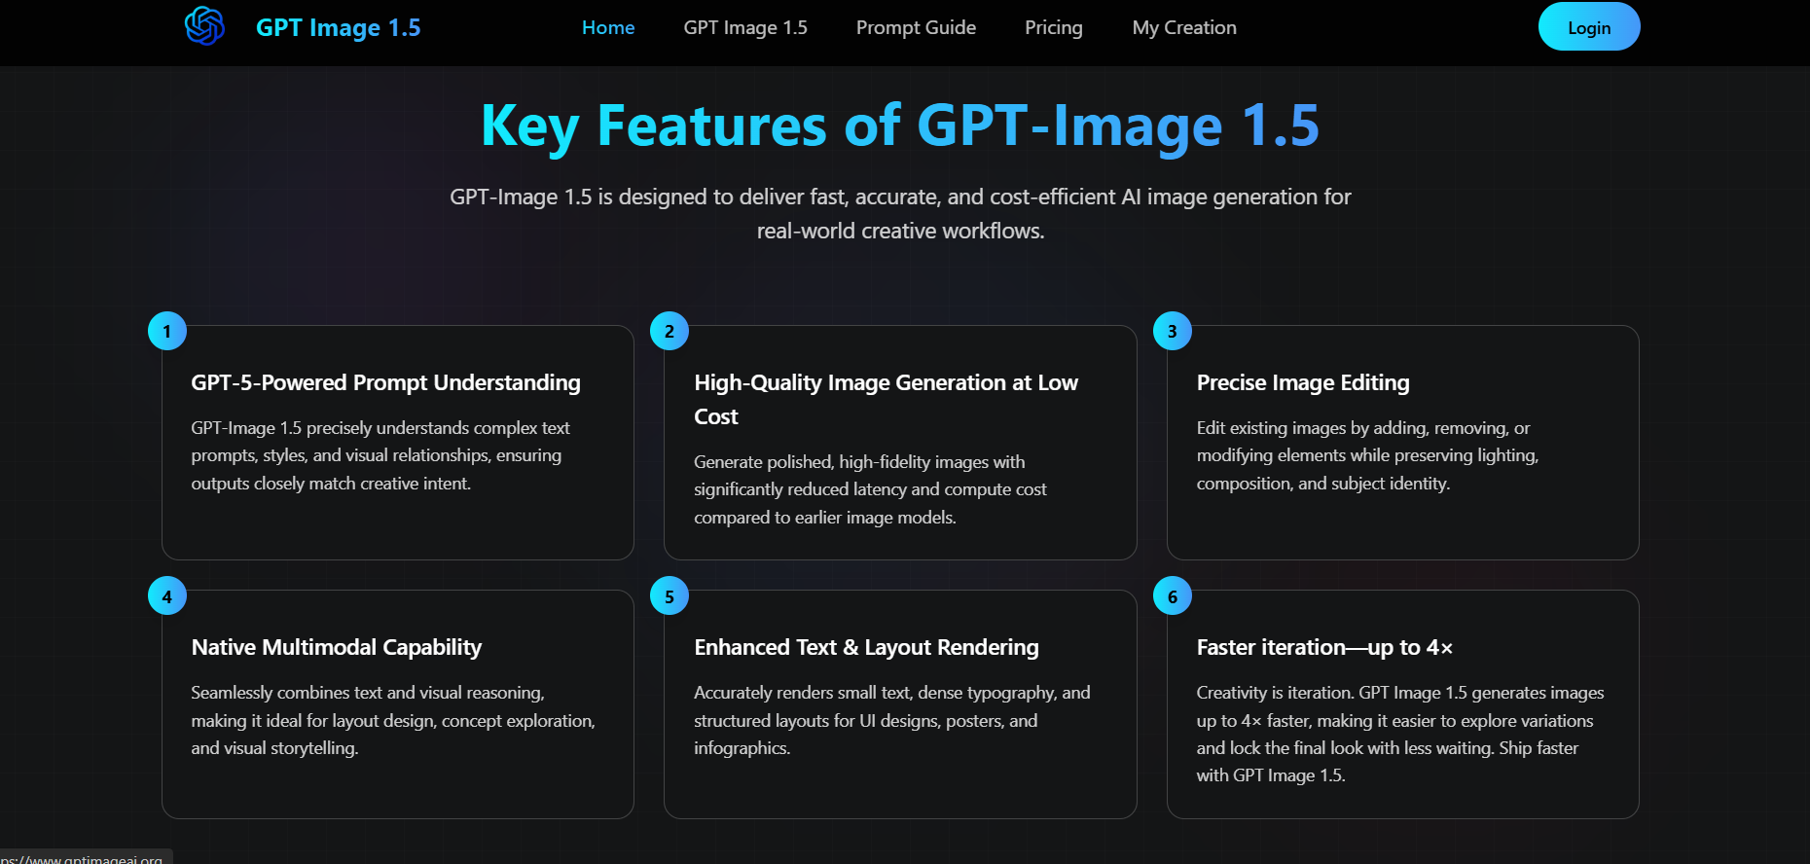Click the 'real-world creative workflows.' subtitle line
1810x864 pixels.
point(900,231)
